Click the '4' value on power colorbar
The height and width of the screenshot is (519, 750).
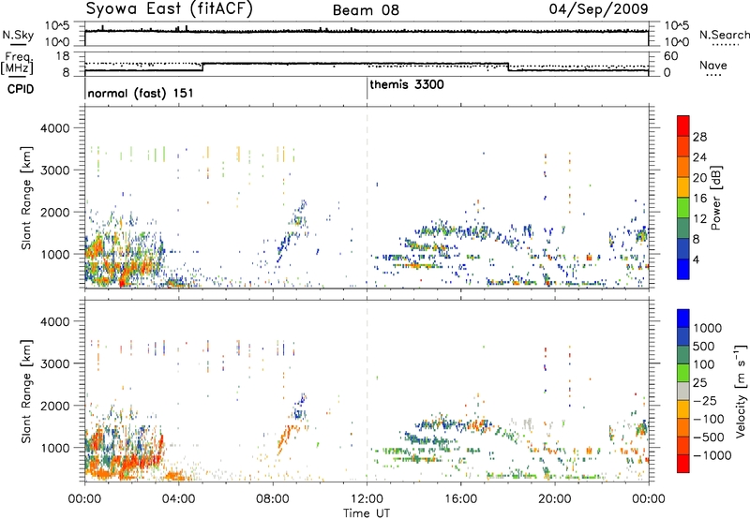tap(697, 259)
